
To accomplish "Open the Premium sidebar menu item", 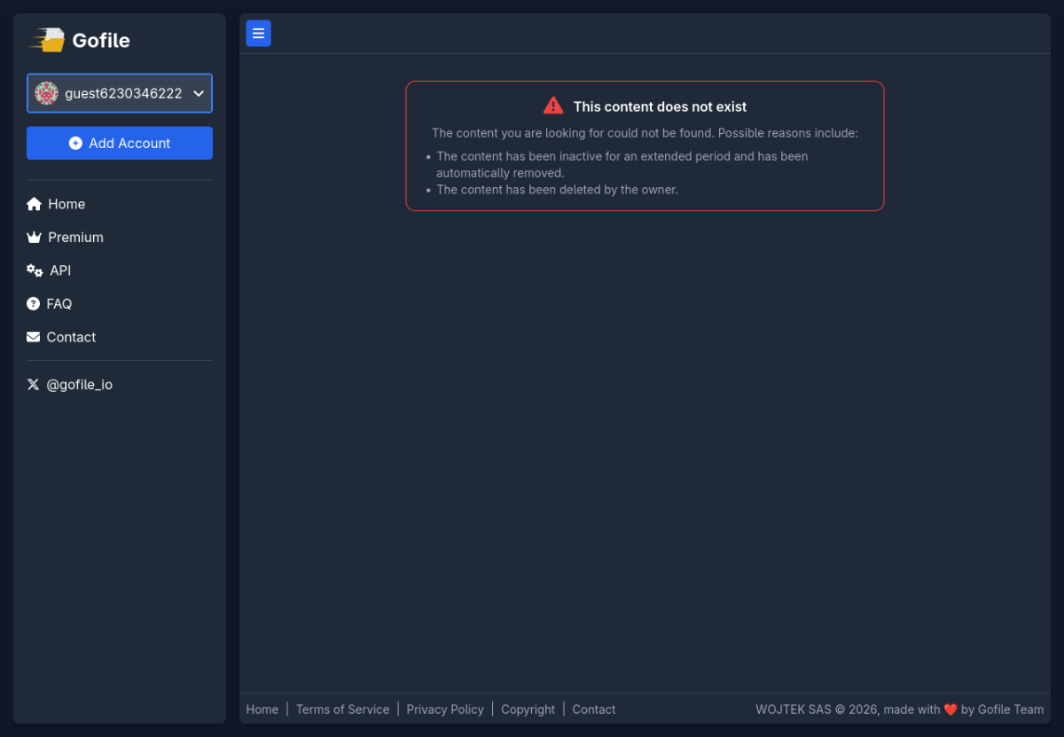I will (x=75, y=238).
